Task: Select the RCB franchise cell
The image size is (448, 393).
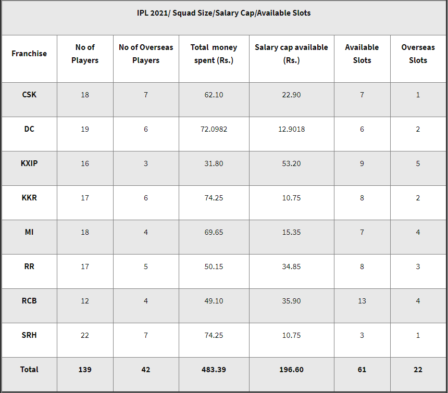Action: tap(29, 301)
